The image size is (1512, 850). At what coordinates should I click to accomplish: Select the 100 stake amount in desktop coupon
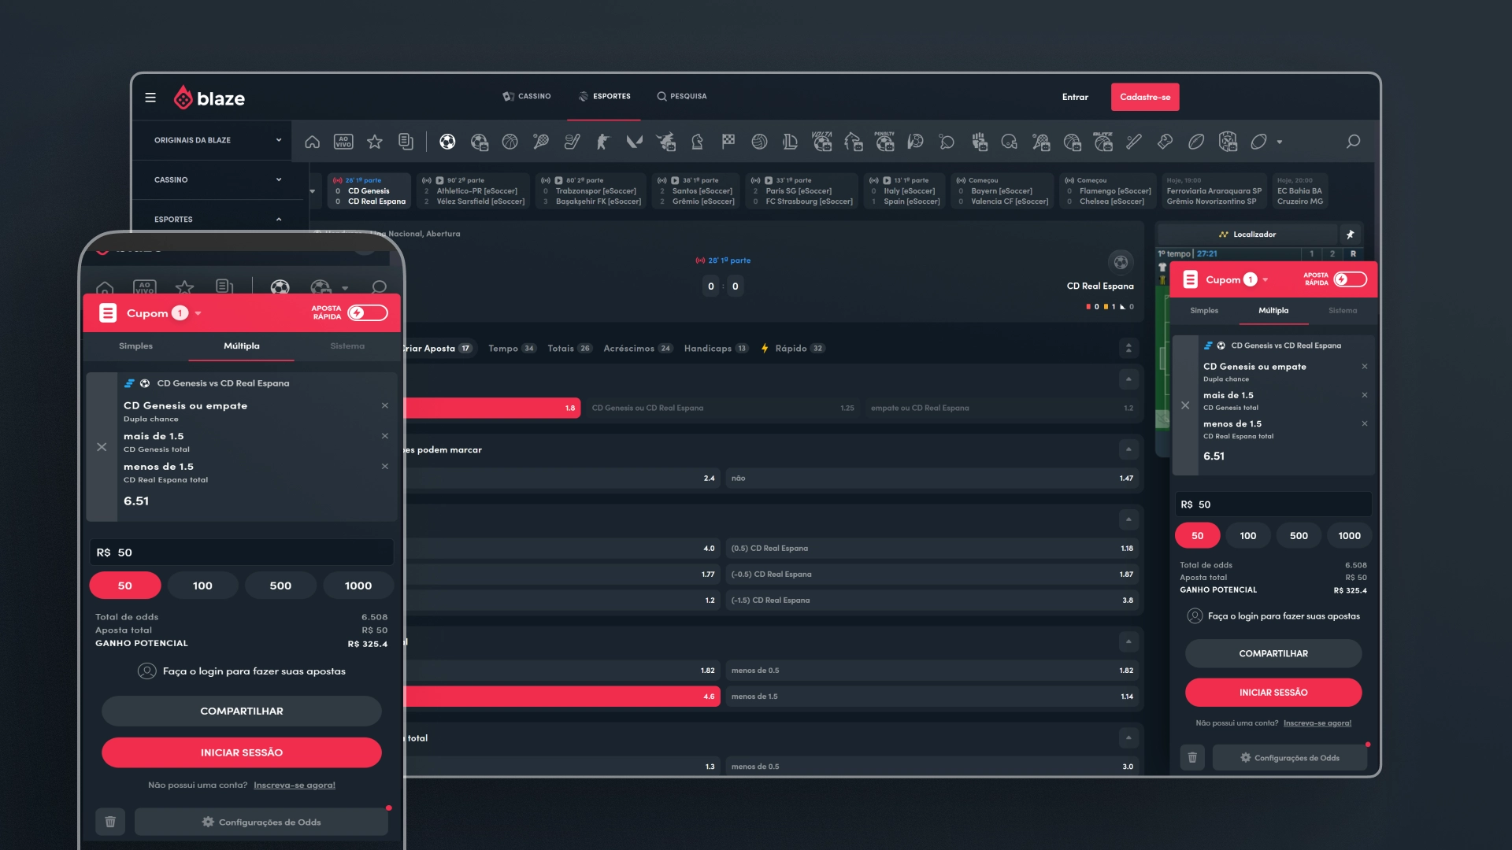(x=1247, y=535)
